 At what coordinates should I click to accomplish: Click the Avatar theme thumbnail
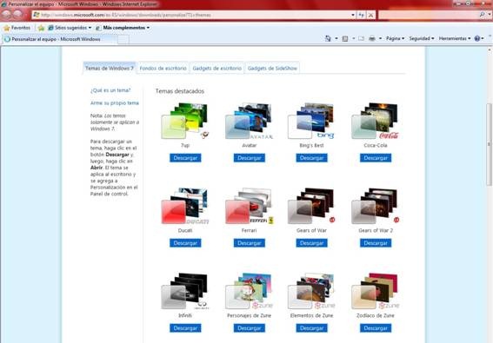249,122
